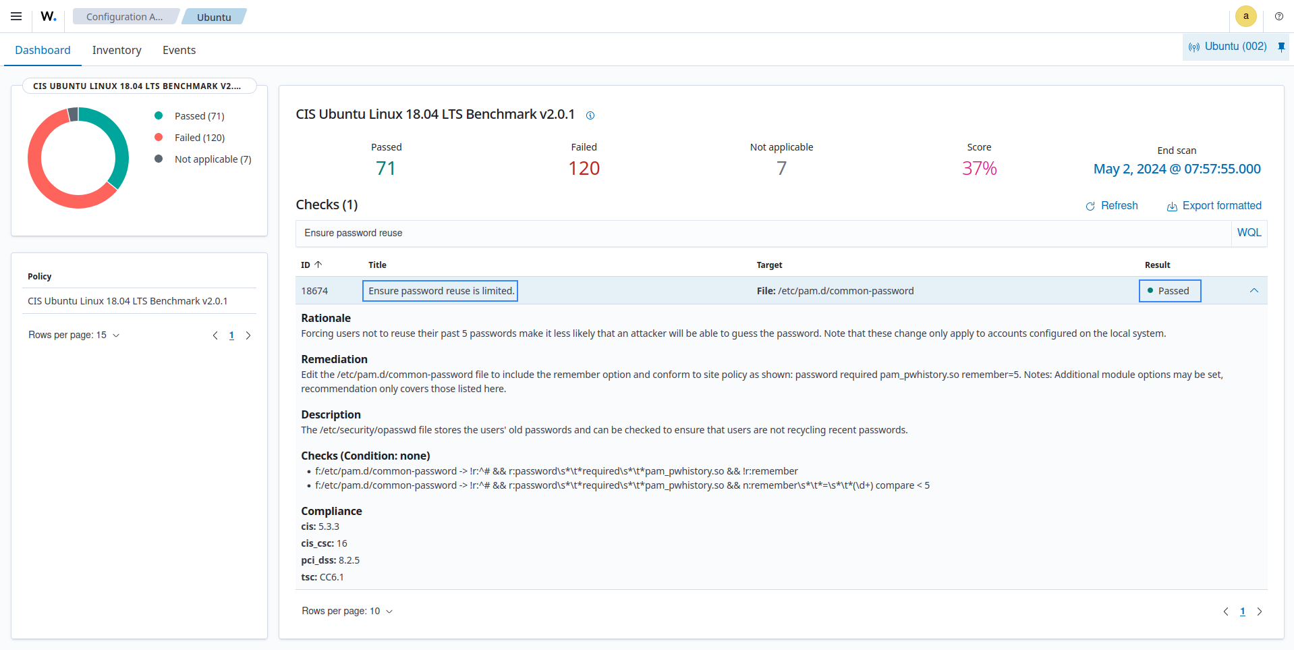Screen dimensions: 1294x650
Task: Open Rows per page 15 dropdown
Action: [x=74, y=335]
